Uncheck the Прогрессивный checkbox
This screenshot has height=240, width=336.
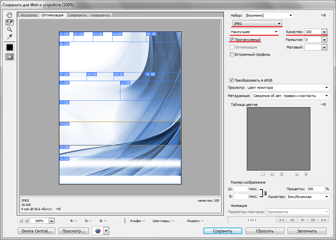pyautogui.click(x=232, y=39)
